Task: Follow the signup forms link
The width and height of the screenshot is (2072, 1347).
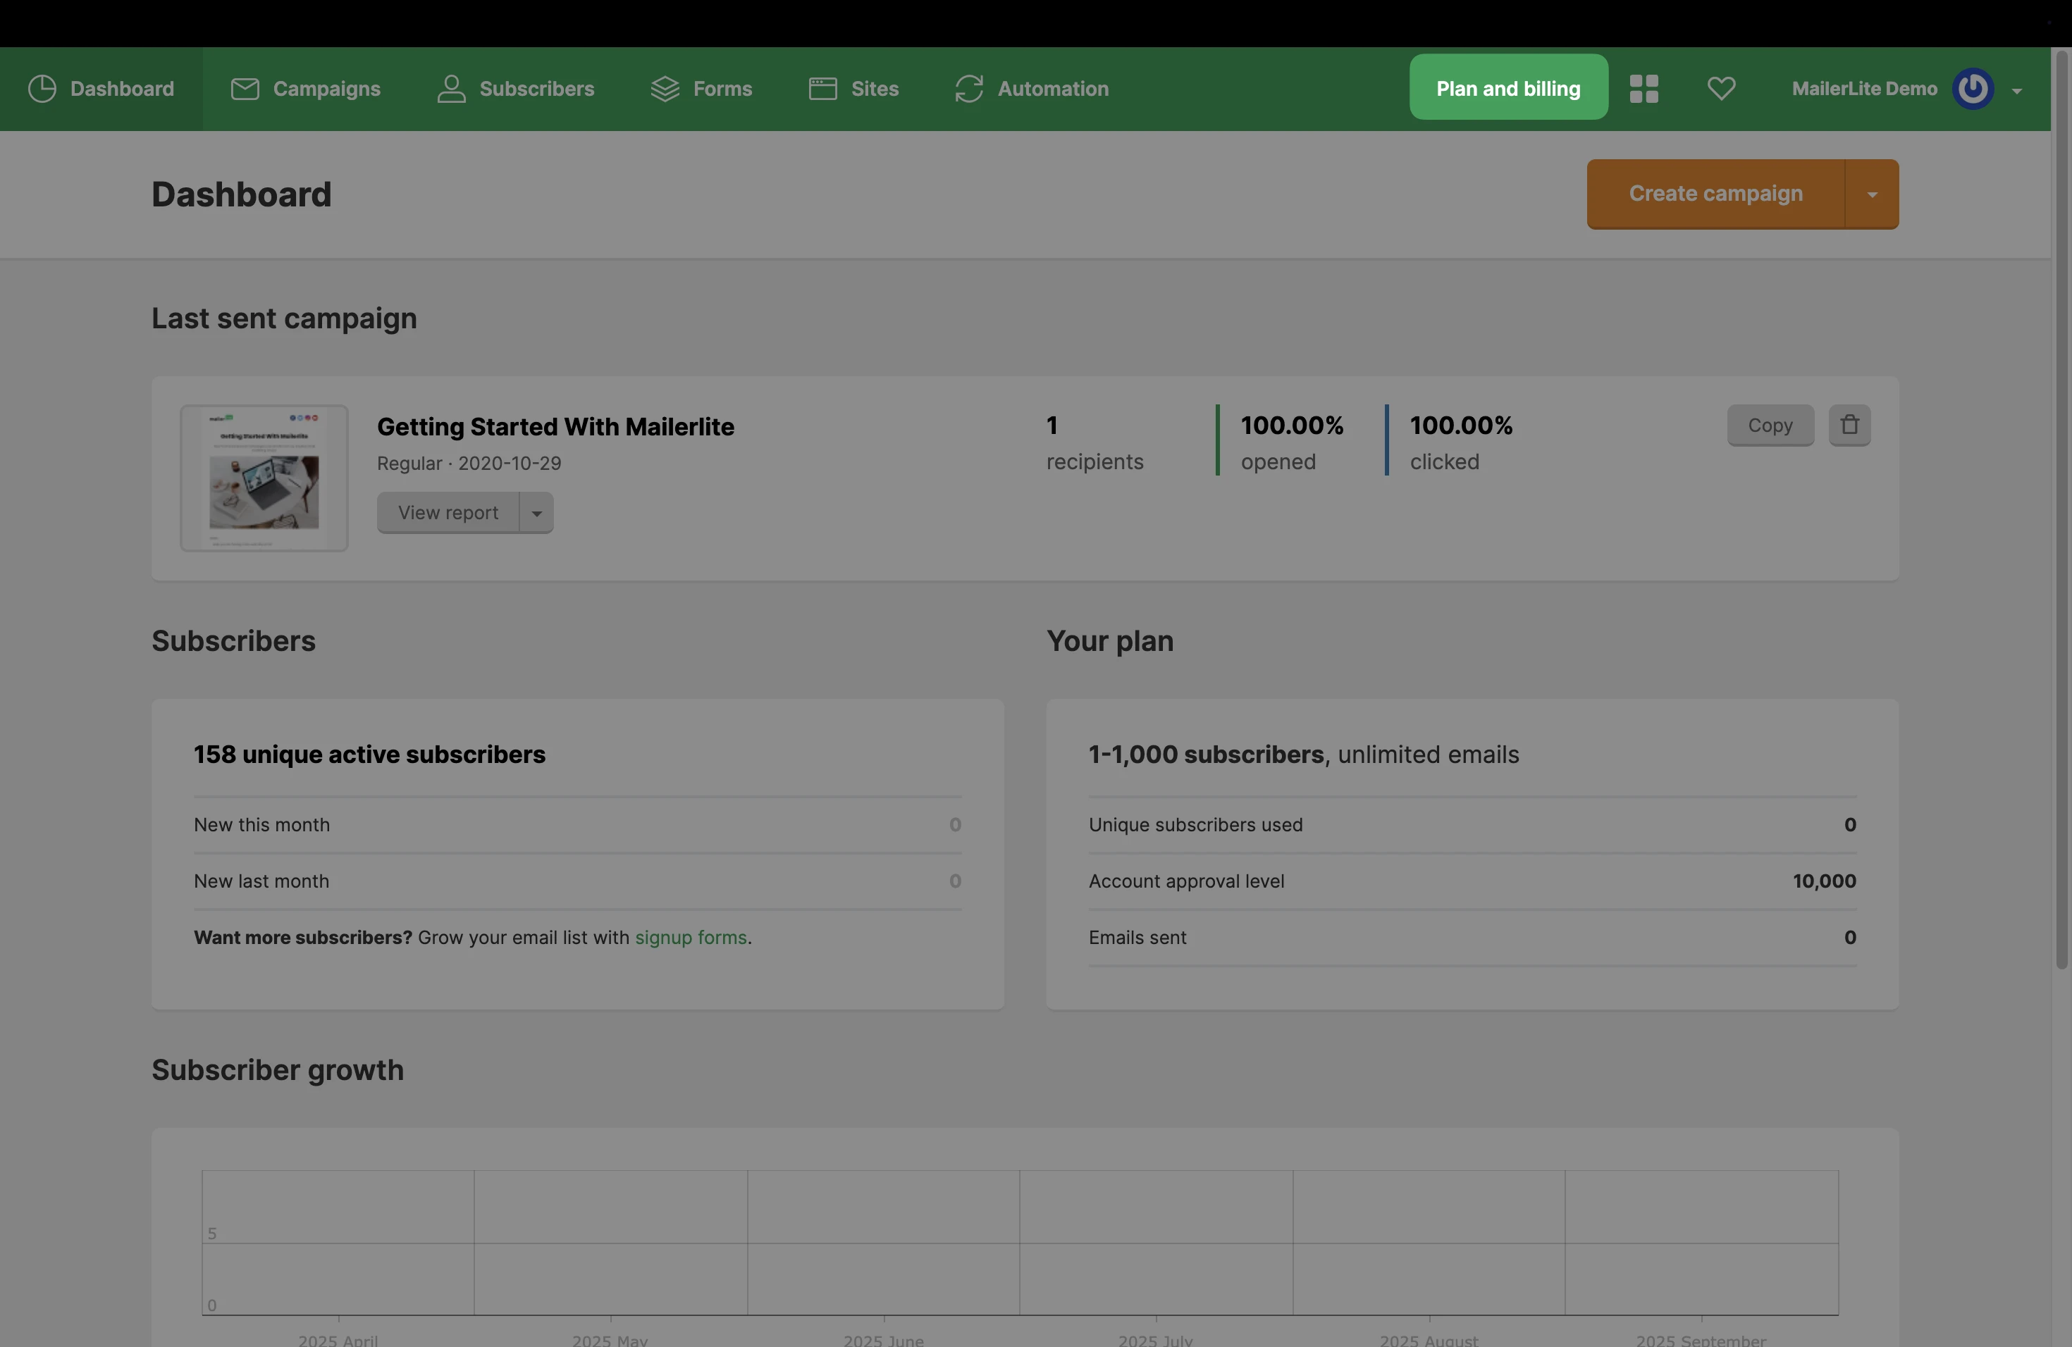Action: (x=691, y=938)
